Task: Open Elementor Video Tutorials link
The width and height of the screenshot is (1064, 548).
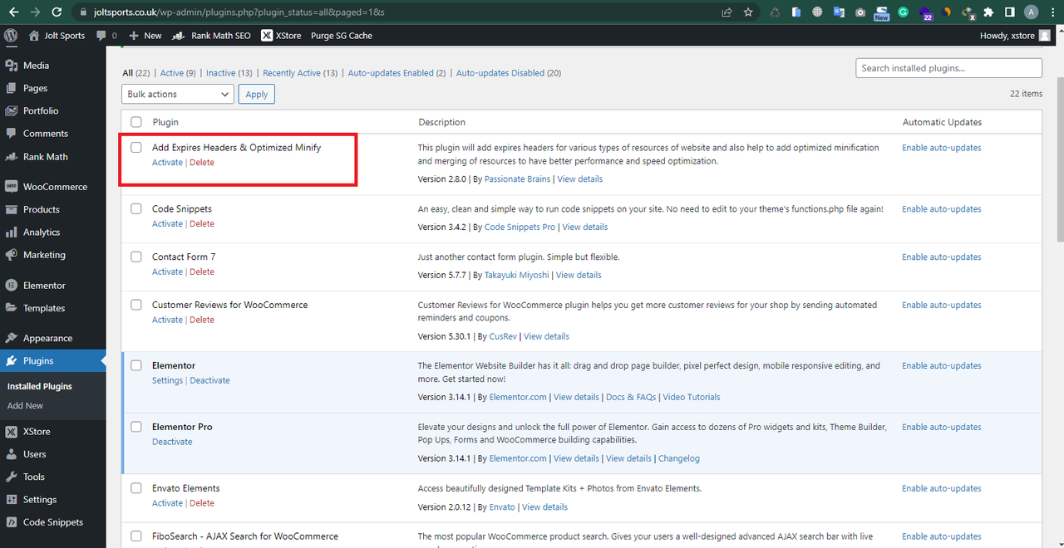Action: point(692,397)
